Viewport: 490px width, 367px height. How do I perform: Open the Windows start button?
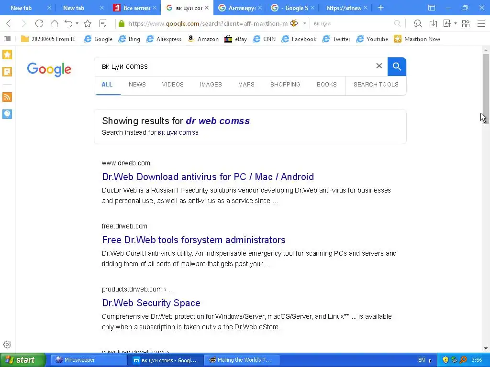(x=22, y=360)
